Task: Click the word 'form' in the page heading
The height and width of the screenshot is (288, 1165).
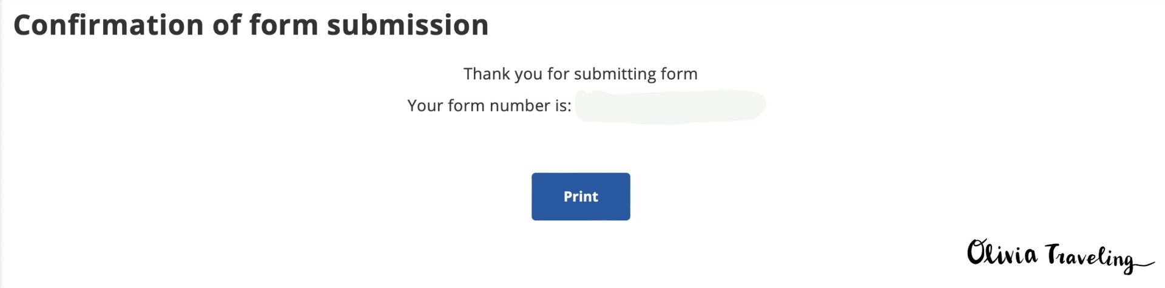Action: pos(283,25)
